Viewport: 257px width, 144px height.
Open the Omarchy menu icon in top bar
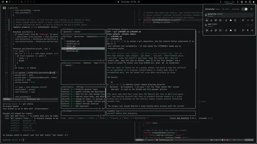(3, 2)
